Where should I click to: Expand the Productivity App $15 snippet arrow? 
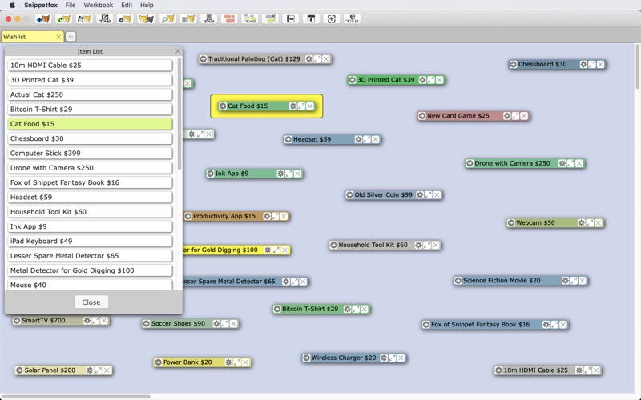188,216
